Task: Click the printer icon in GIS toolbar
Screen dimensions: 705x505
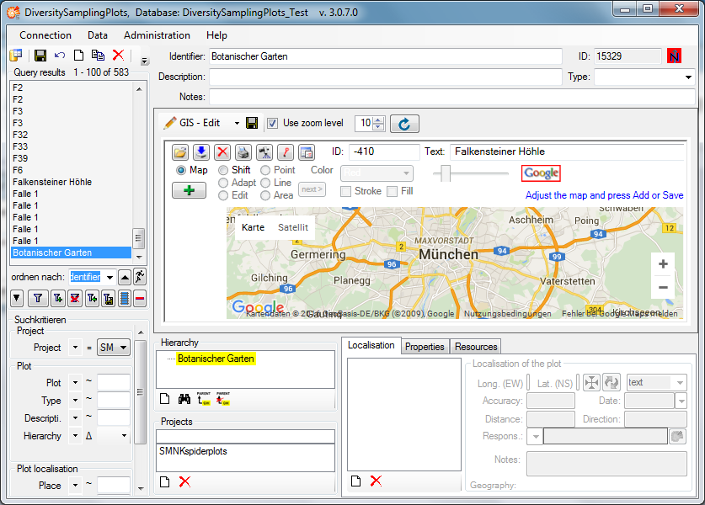Action: 243,152
